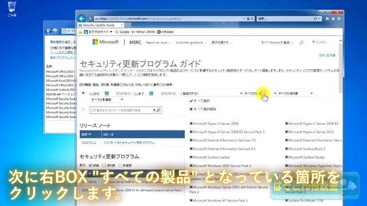Viewport: 367px width, 206px height.
Task: Open the Recycle Bin on the desktop
Action: tap(11, 9)
